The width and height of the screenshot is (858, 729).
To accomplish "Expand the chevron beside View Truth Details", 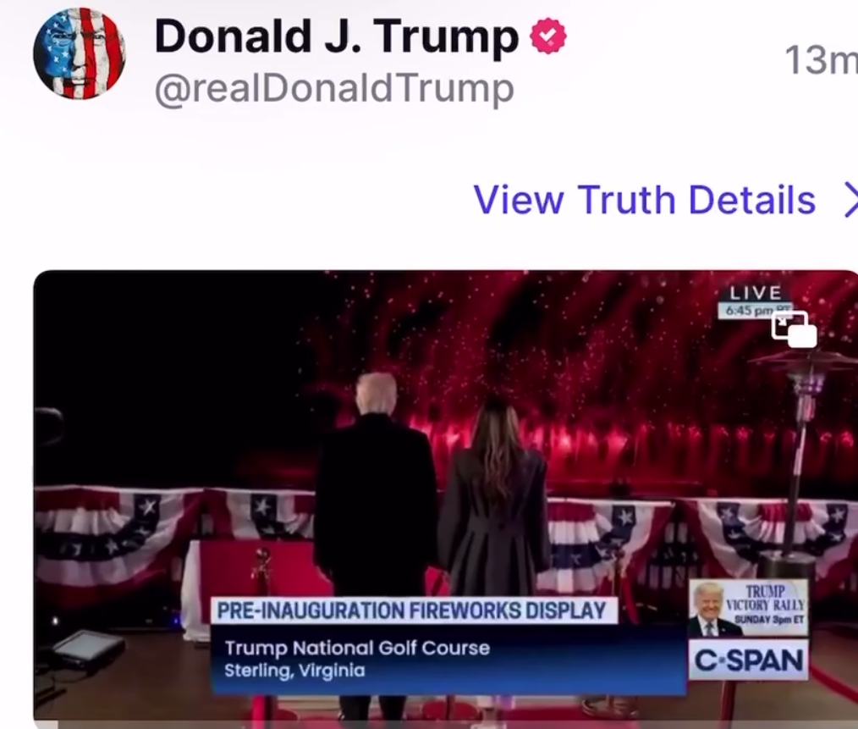I will point(850,200).
